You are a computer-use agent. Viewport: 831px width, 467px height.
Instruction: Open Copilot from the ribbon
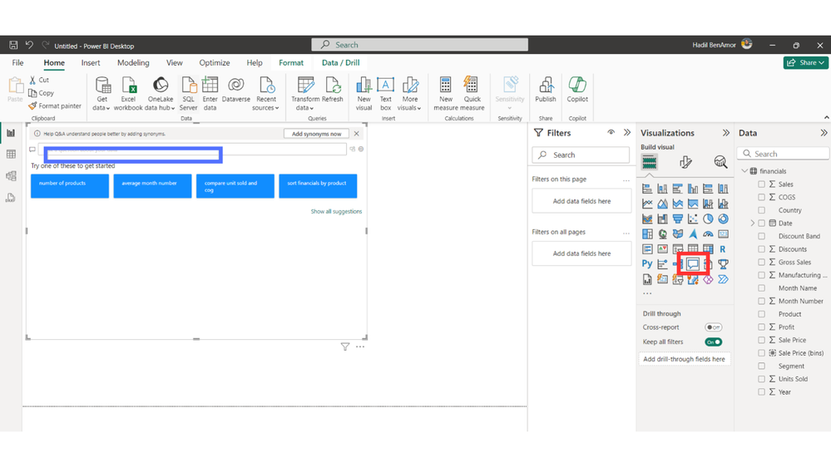[x=577, y=90]
